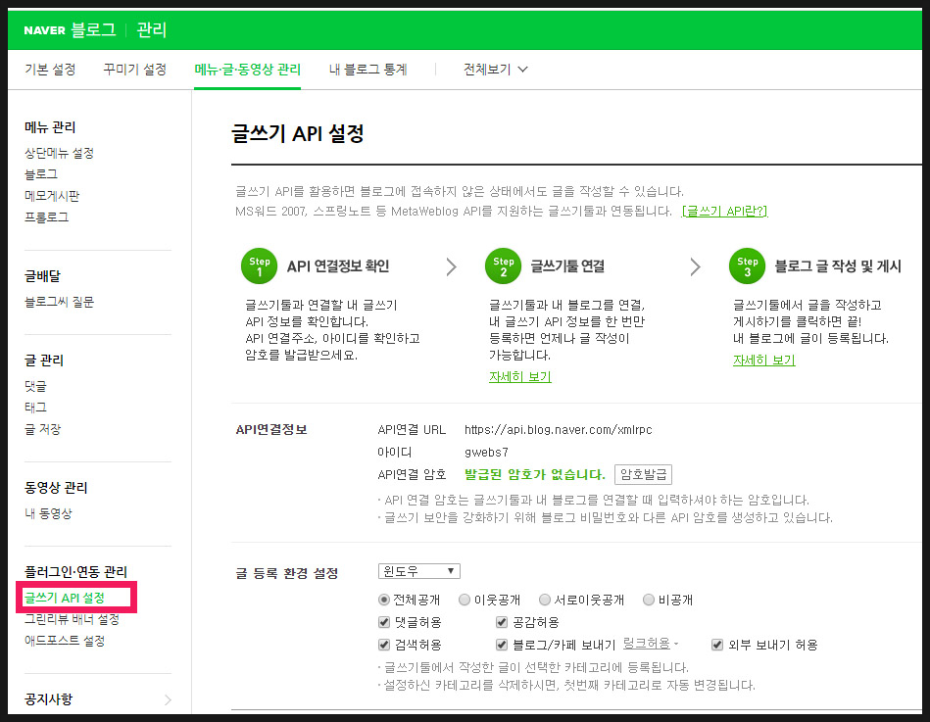The width and height of the screenshot is (930, 722).
Task: Click the 발급된 암호가 없습니다. text
Action: point(534,474)
